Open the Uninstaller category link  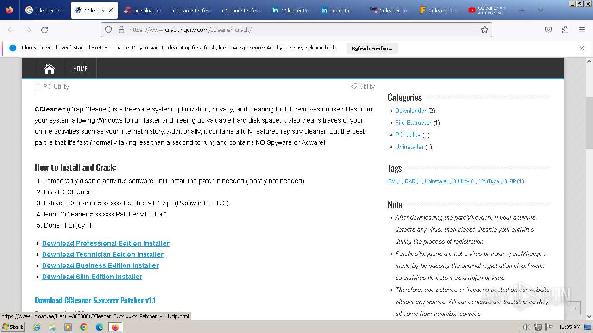409,147
